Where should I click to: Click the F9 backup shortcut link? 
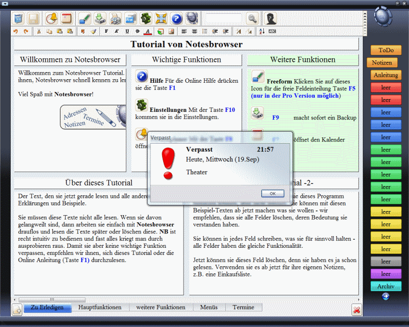[x=276, y=118]
